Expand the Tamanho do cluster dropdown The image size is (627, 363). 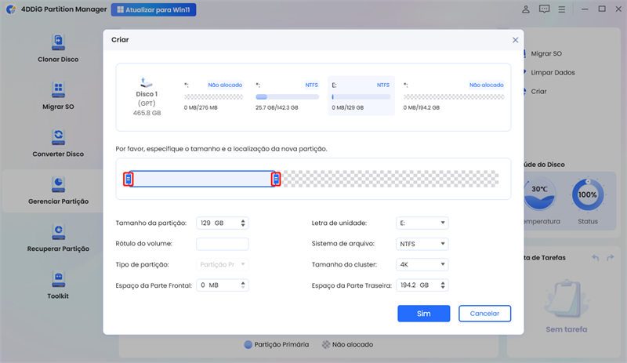tap(422, 264)
